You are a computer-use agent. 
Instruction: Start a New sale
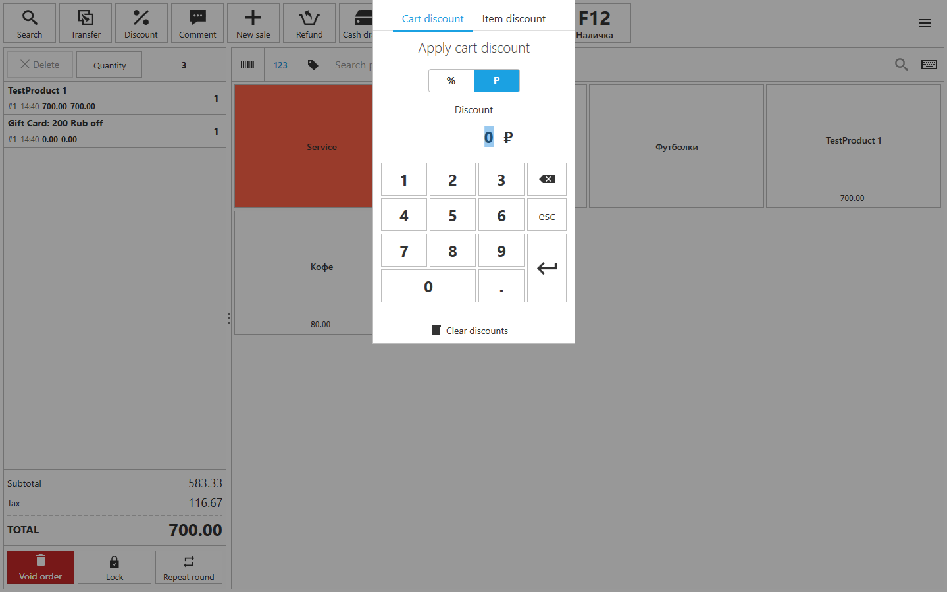tap(253, 23)
